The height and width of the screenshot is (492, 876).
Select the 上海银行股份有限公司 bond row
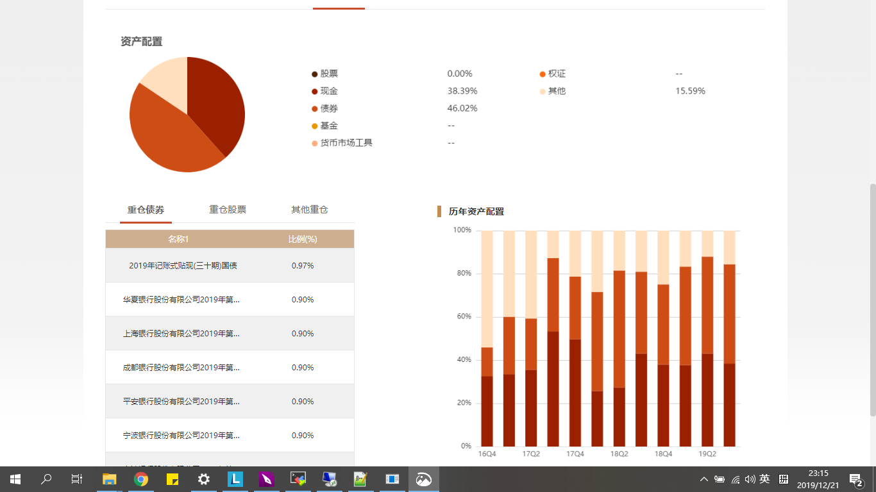point(230,333)
